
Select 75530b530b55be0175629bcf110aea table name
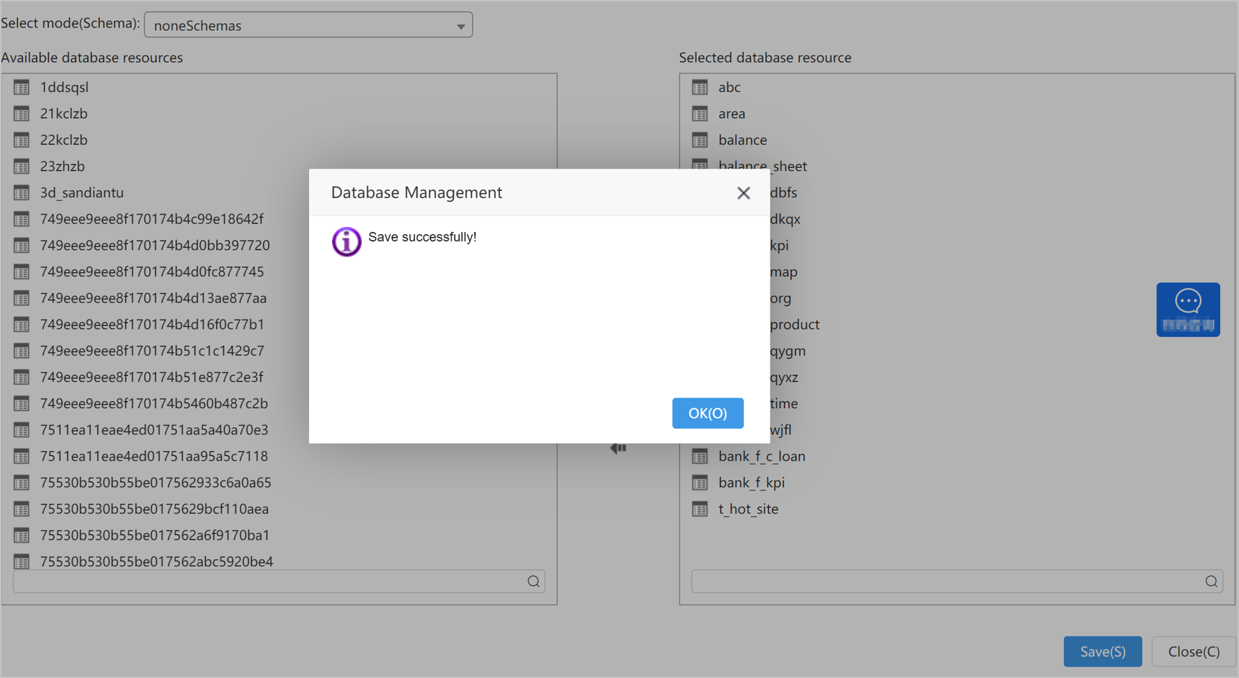(155, 509)
